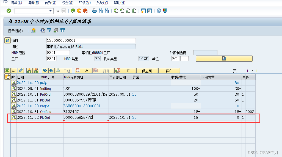Click the create shortcut icon
This screenshot has height=157, width=282.
[x=150, y=11]
